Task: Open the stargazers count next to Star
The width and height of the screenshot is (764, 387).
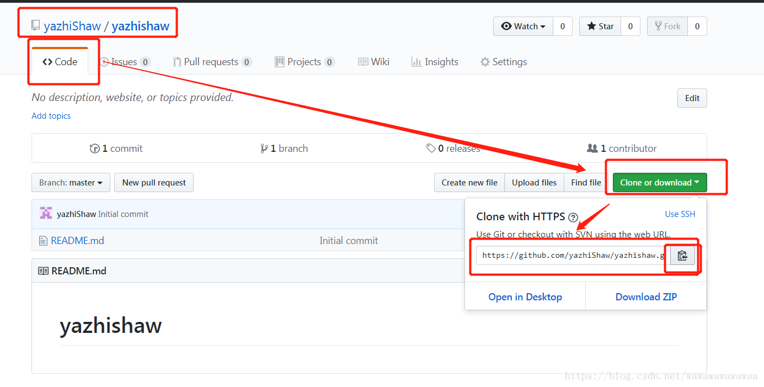Action: [x=630, y=26]
